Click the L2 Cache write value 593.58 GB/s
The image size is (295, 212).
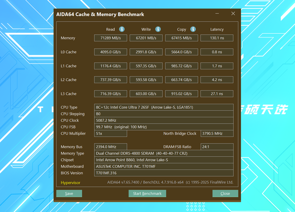[x=146, y=80]
